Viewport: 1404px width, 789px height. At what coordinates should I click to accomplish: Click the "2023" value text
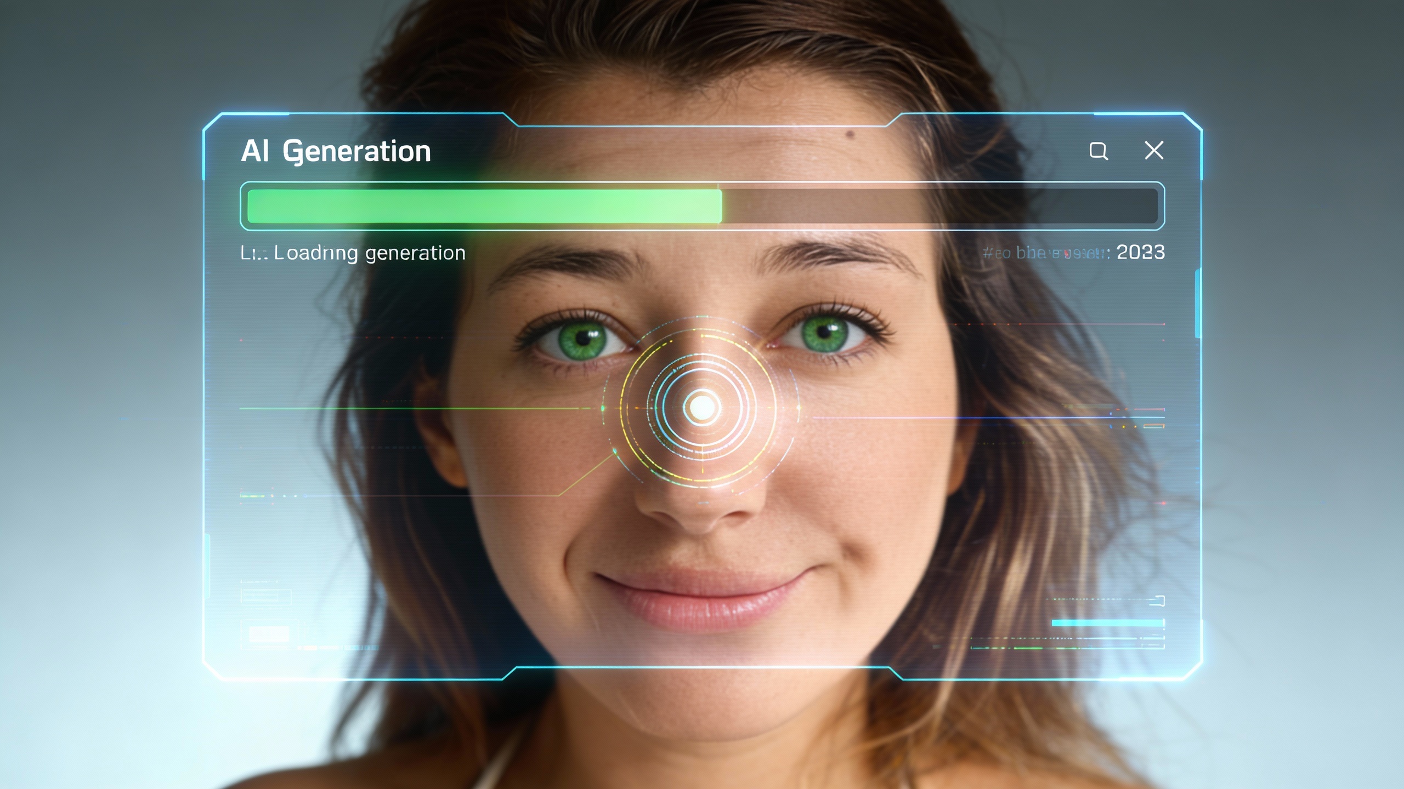tap(1140, 252)
